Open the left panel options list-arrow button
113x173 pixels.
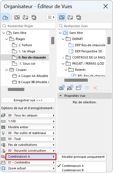click(x=51, y=17)
